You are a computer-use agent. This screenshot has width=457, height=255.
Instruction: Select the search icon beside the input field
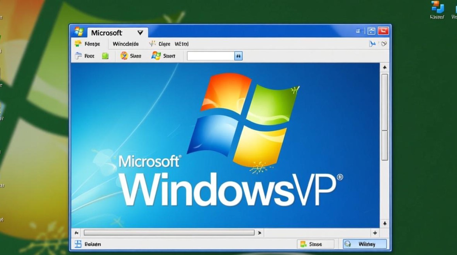238,56
